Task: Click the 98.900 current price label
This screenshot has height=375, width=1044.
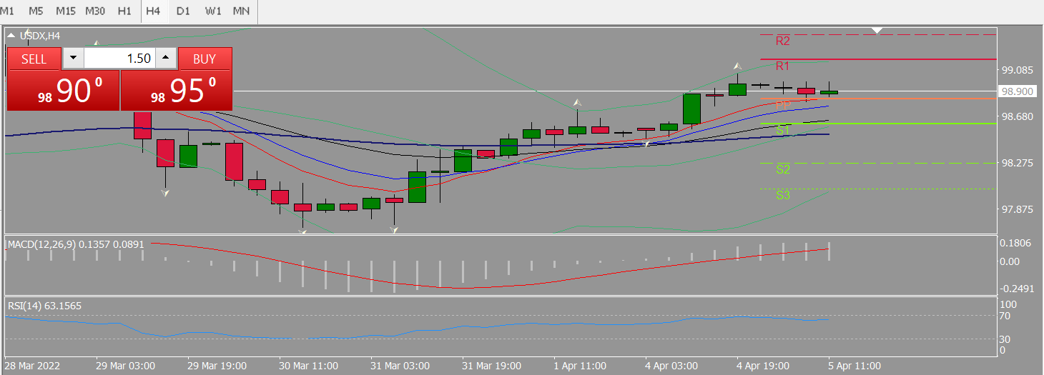Action: [x=1017, y=91]
